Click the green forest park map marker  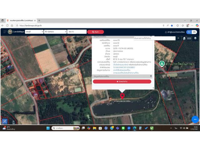[x=162, y=64]
